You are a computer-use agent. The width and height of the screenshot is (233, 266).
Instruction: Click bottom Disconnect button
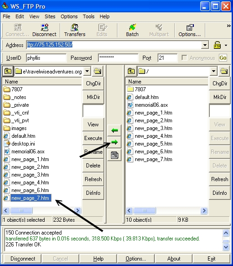23,259
